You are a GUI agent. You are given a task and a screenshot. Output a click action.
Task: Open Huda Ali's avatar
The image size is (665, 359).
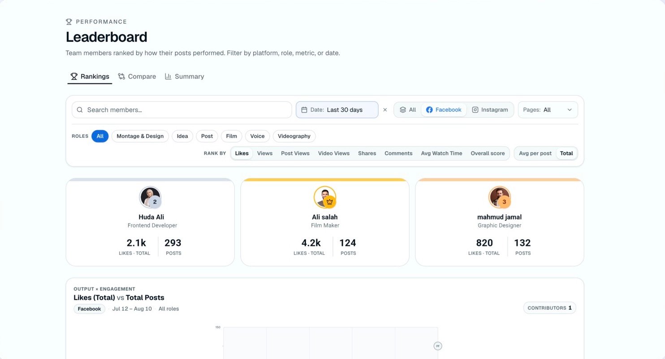[151, 197]
